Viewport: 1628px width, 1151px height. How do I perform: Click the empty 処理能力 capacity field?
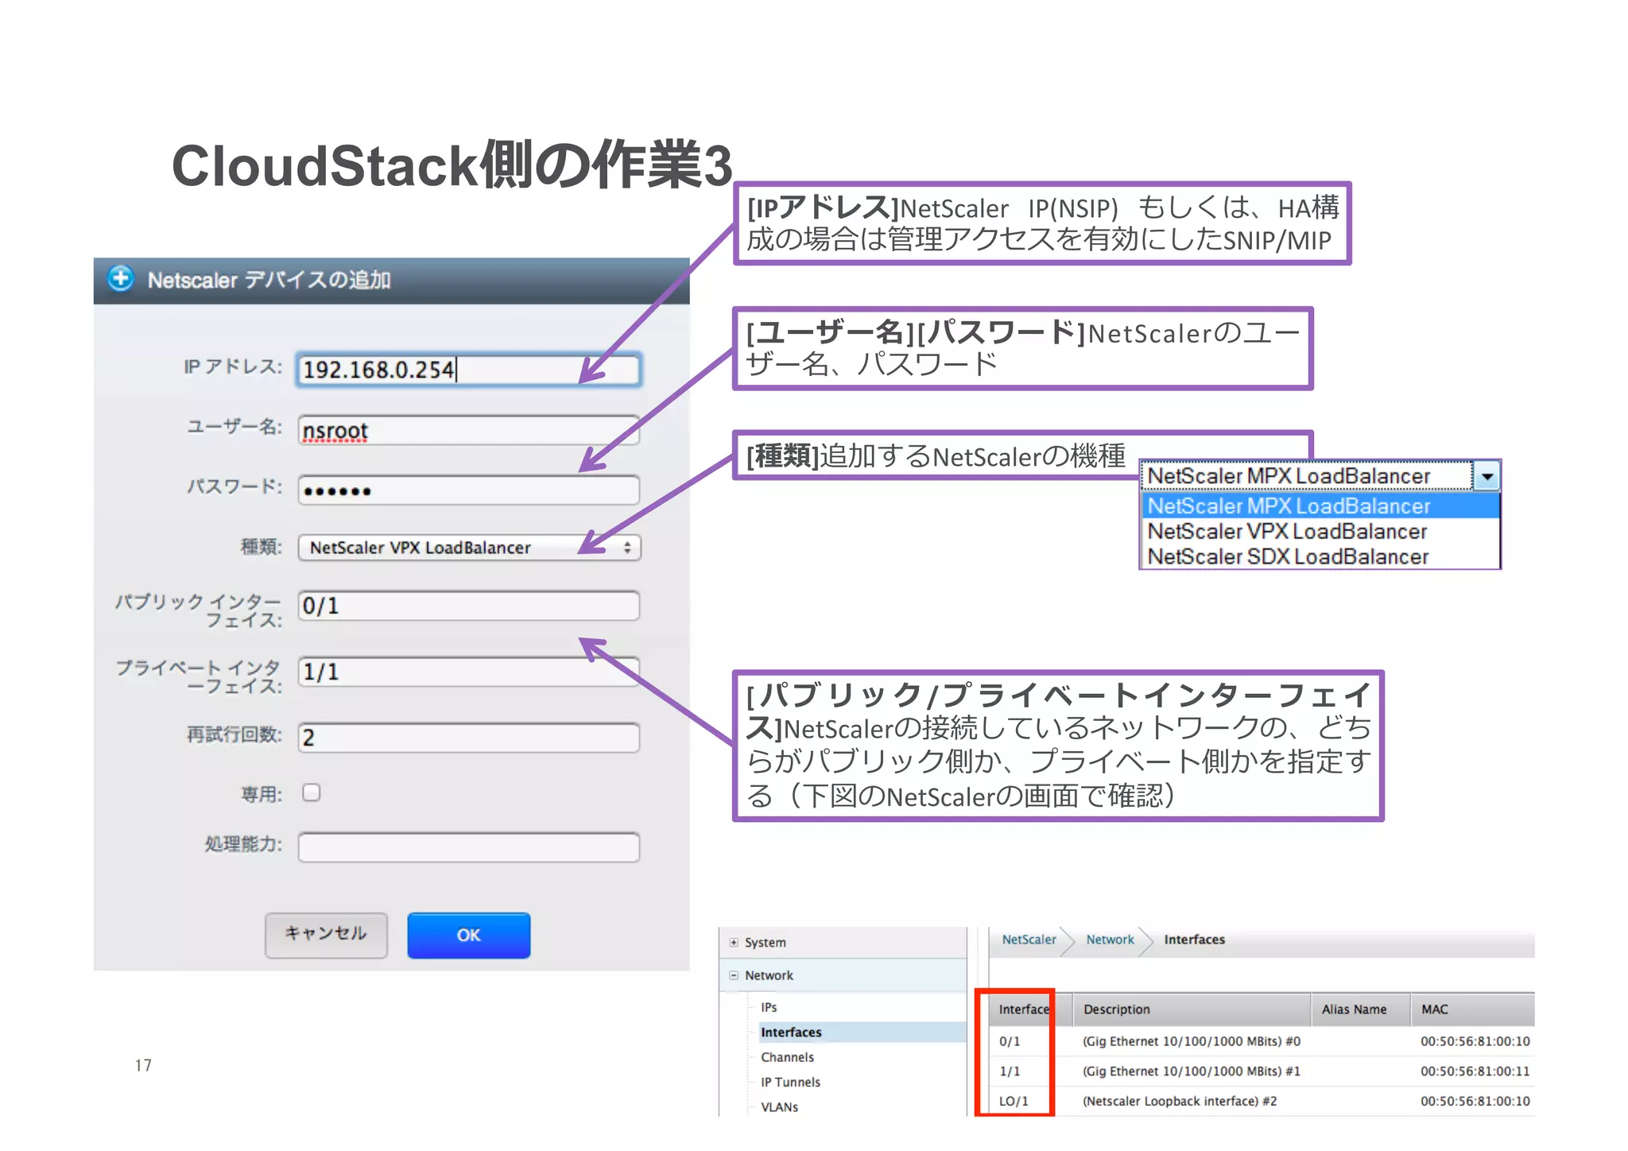(469, 847)
